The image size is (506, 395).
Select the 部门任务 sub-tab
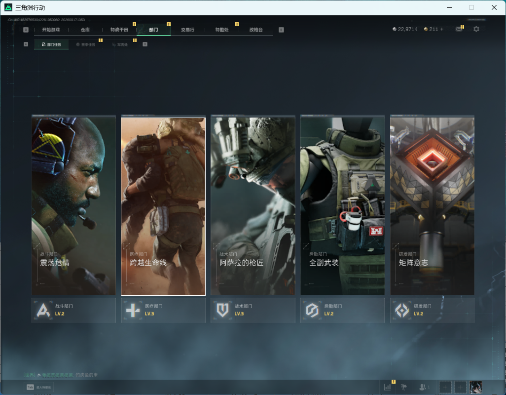51,44
